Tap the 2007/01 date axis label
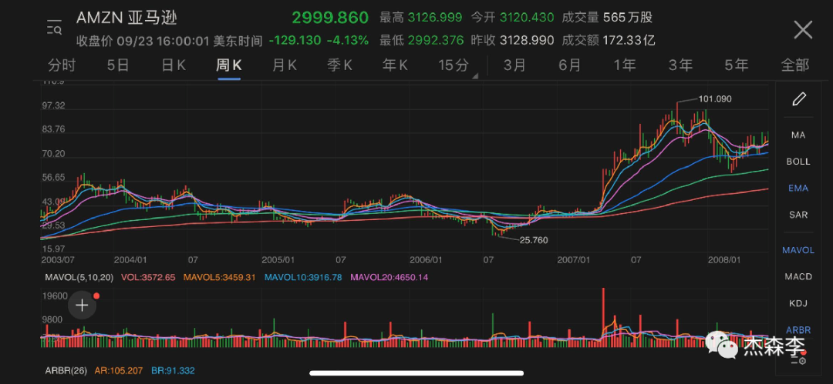Screen dimensions: 833x384 tap(574, 260)
